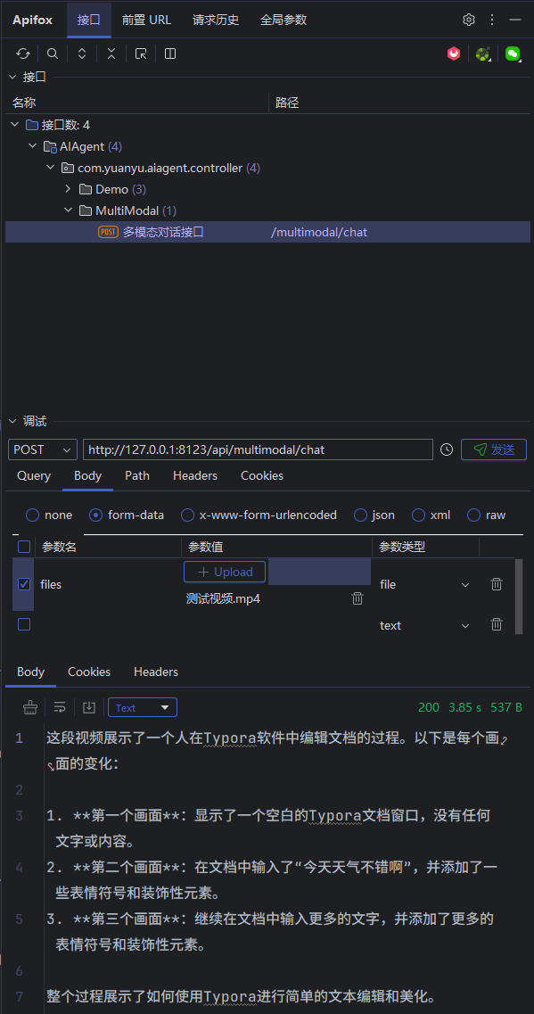534x1014 pixels.
Task: Open the Text response format dropdown
Action: coord(143,707)
